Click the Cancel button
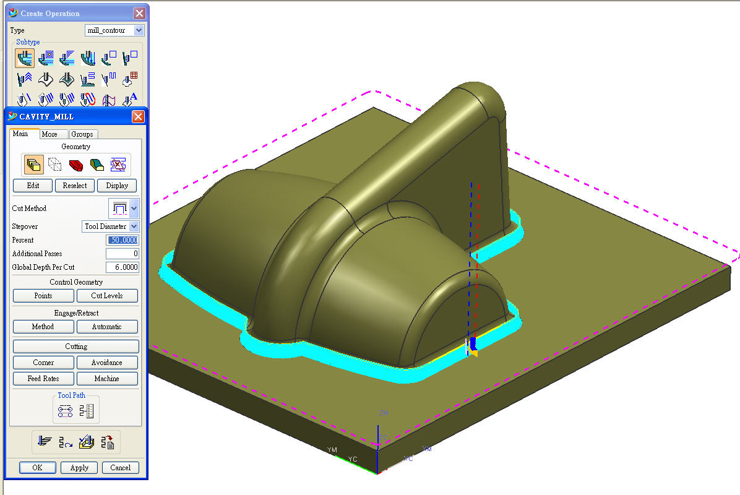 pos(121,468)
